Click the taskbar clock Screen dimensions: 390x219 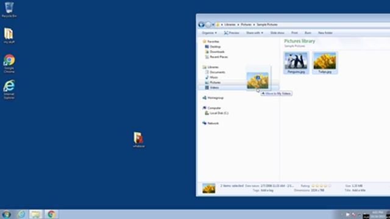click(x=378, y=214)
